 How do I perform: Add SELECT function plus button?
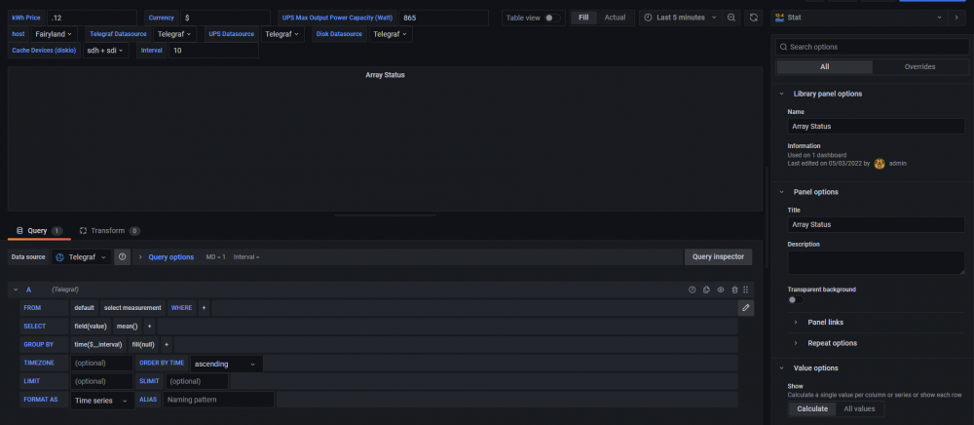[149, 327]
